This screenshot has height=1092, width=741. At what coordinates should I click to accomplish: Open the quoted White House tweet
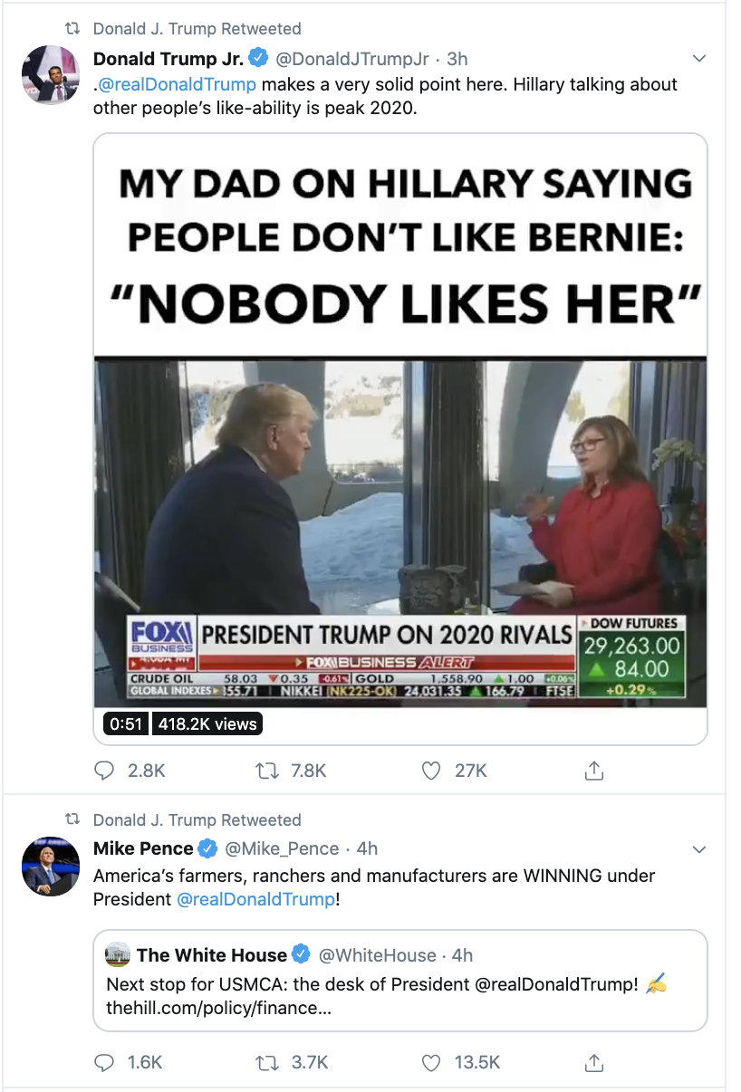[400, 980]
